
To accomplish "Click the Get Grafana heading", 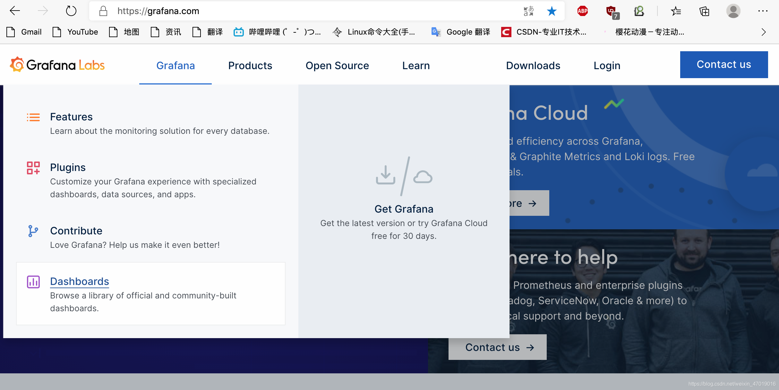I will click(x=404, y=209).
